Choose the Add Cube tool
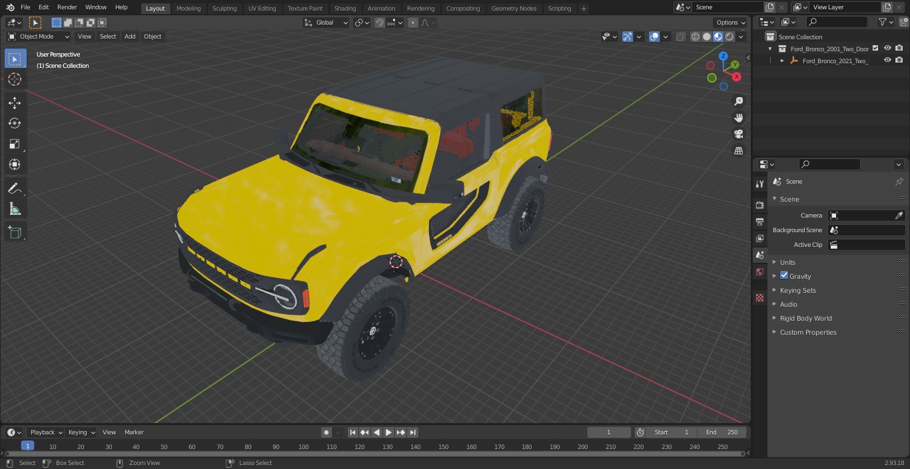Image resolution: width=910 pixels, height=469 pixels. (x=15, y=233)
